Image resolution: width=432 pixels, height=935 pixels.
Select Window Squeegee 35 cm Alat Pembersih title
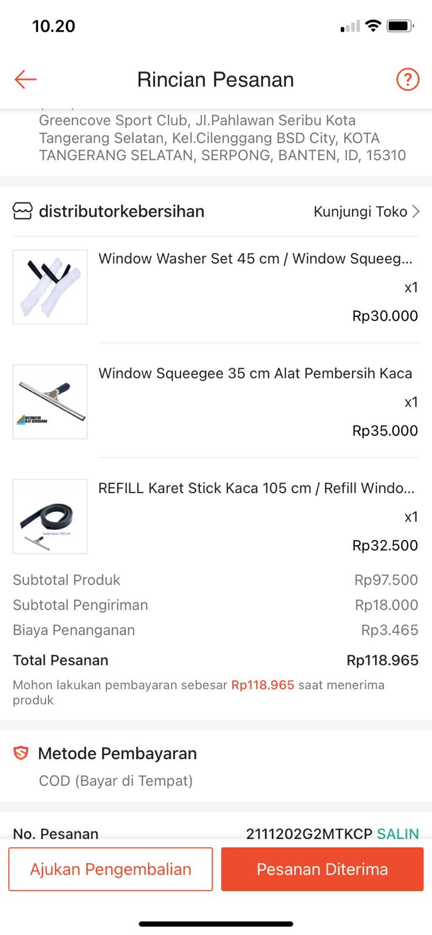(x=255, y=373)
